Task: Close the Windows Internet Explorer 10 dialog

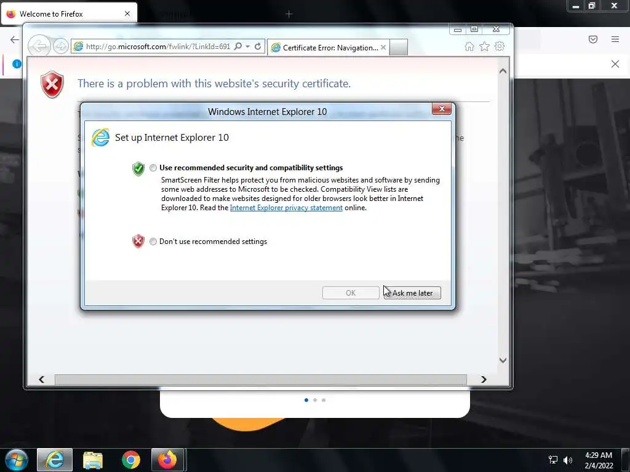Action: [x=442, y=109]
